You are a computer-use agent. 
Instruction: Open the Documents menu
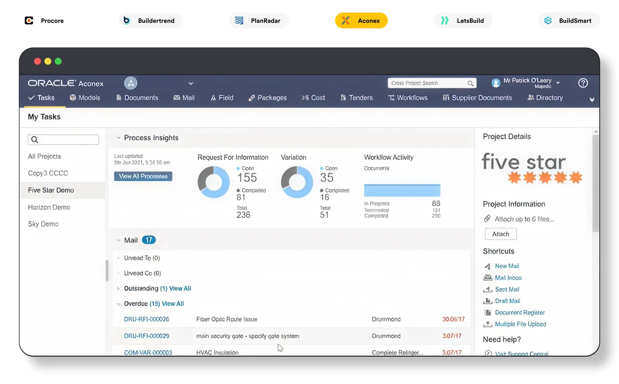coord(137,98)
